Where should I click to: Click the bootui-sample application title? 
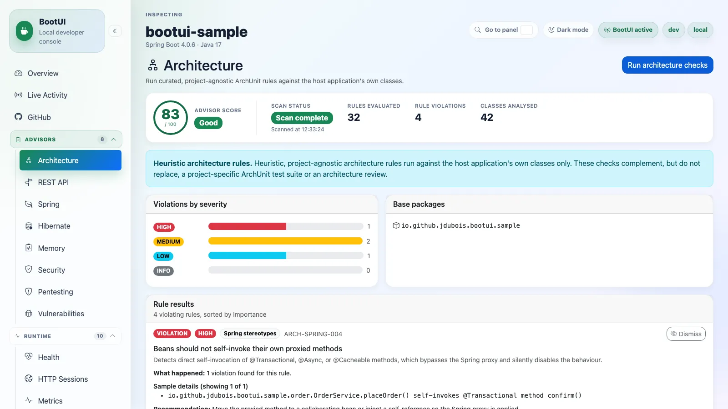pyautogui.click(x=197, y=32)
